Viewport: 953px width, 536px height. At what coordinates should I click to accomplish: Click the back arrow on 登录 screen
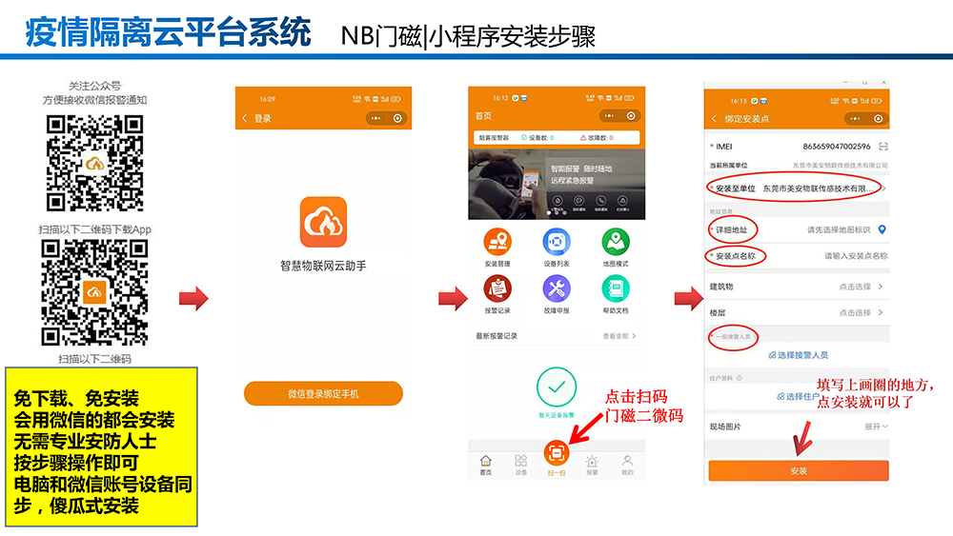(244, 118)
